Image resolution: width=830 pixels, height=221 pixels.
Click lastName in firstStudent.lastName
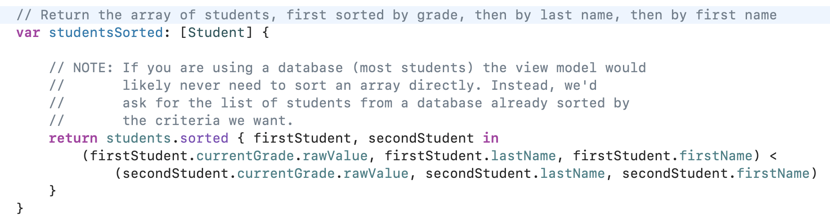click(523, 156)
